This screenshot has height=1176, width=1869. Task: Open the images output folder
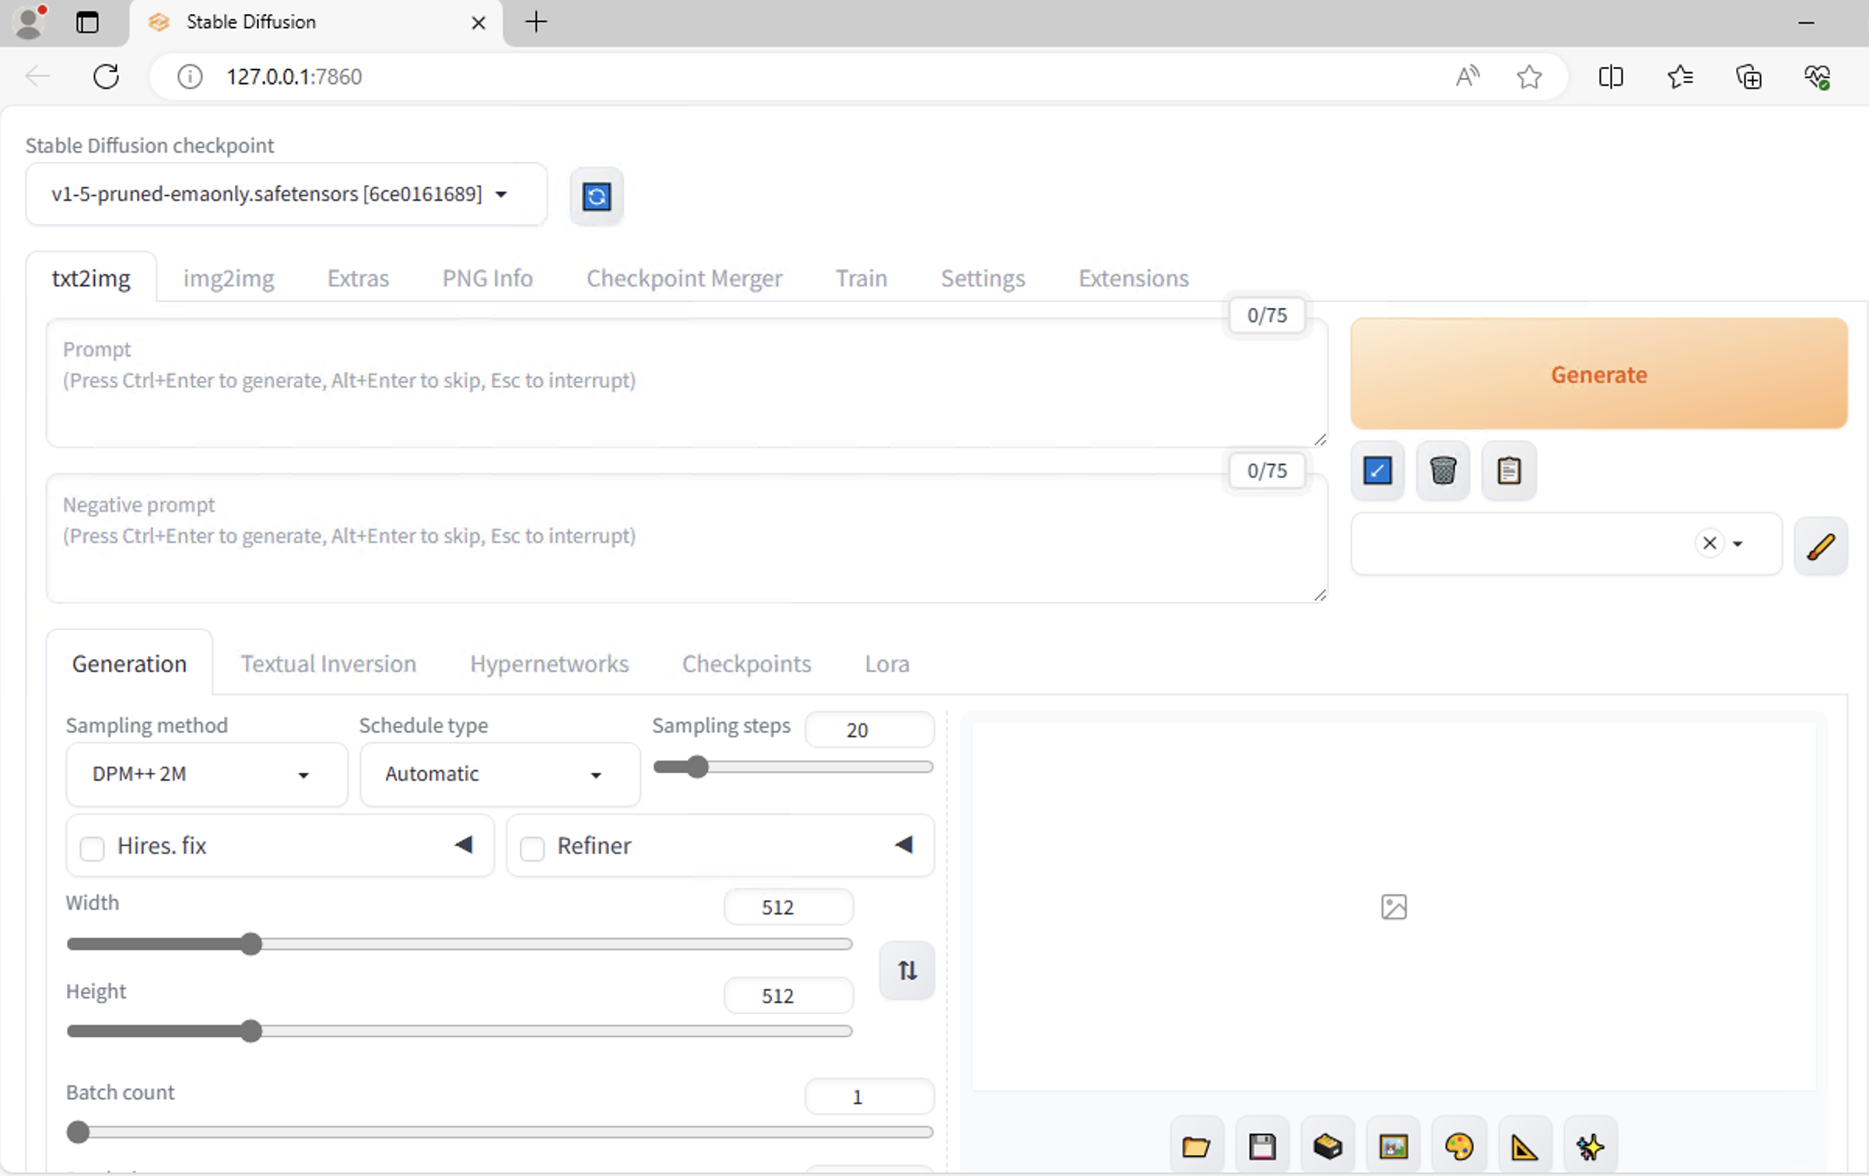[1196, 1146]
